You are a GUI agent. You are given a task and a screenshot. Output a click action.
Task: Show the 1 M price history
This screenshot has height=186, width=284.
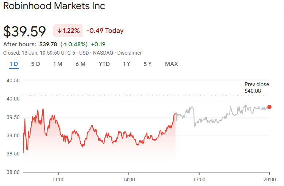coord(58,64)
